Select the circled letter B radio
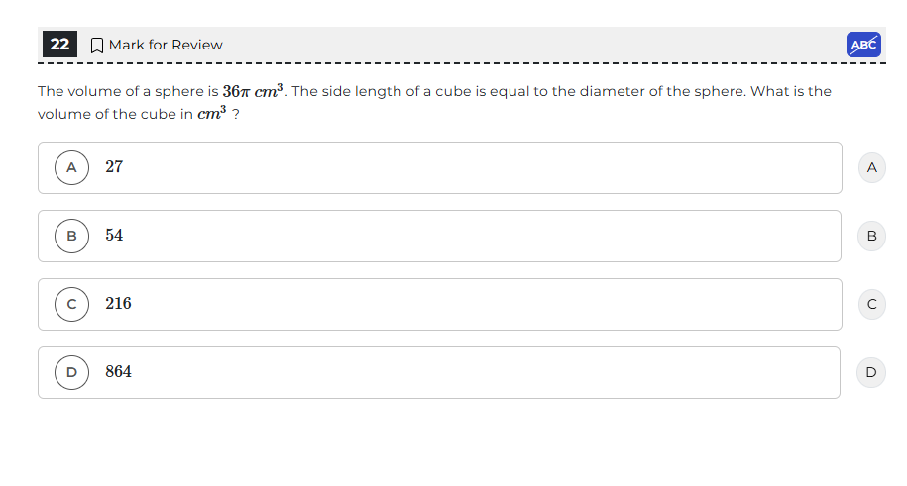 (71, 236)
